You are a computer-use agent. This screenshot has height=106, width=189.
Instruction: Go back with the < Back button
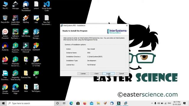point(96,74)
